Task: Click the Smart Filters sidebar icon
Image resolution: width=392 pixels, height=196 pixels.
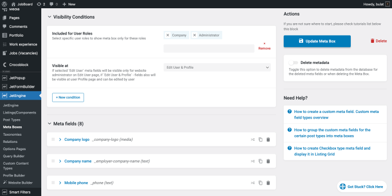Action: pyautogui.click(x=5, y=192)
